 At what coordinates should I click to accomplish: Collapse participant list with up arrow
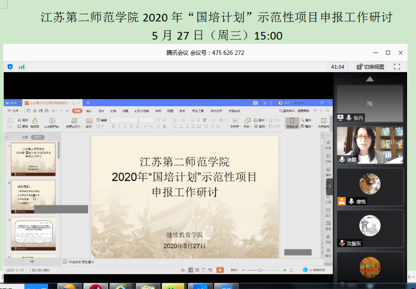tap(370, 79)
